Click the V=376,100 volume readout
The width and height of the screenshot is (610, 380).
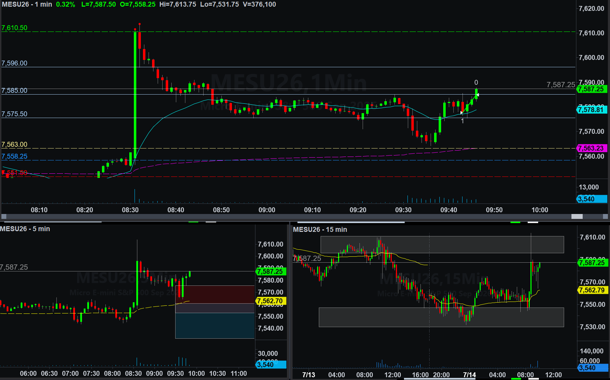259,5
